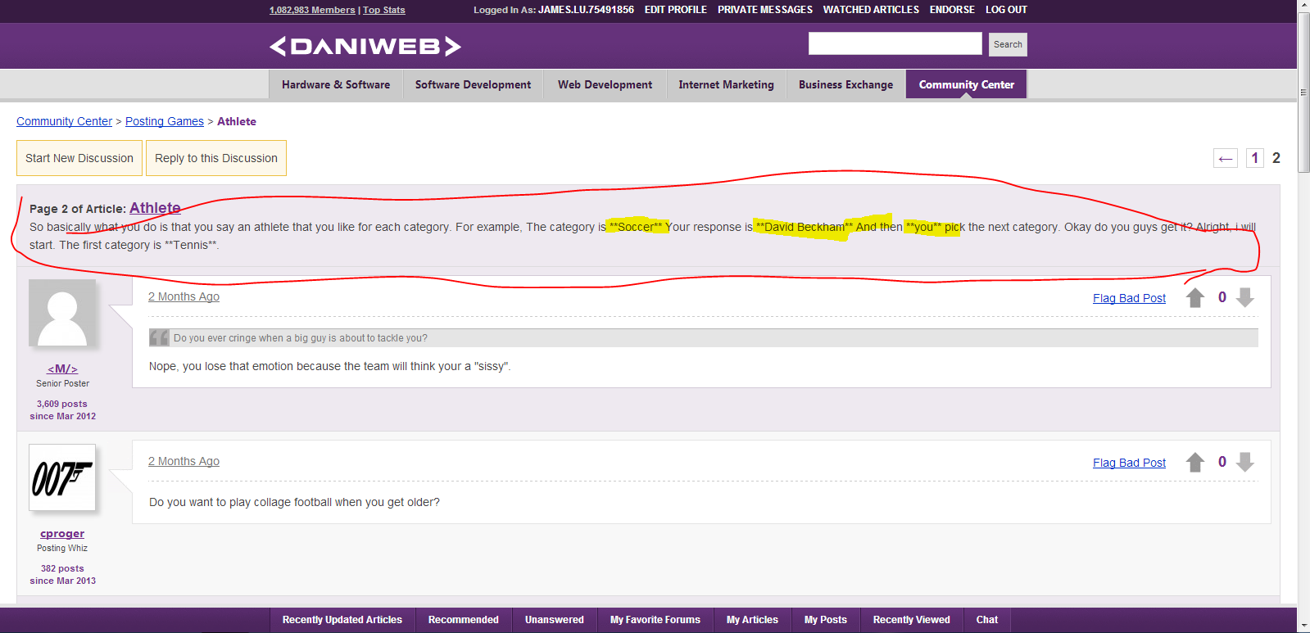This screenshot has height=633, width=1310.
Task: Open Edit Profile in top bar
Action: pos(675,10)
